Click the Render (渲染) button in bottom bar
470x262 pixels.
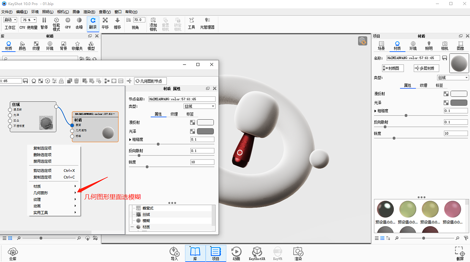tap(298, 254)
